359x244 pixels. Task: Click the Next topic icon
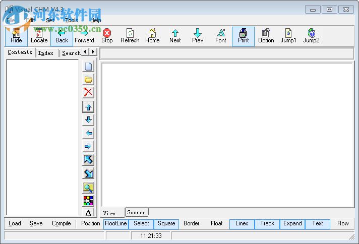175,36
